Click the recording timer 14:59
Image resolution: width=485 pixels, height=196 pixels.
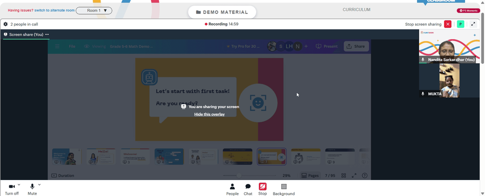(233, 24)
